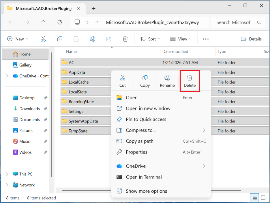Click the Rename icon in the toolbar

click(93, 39)
